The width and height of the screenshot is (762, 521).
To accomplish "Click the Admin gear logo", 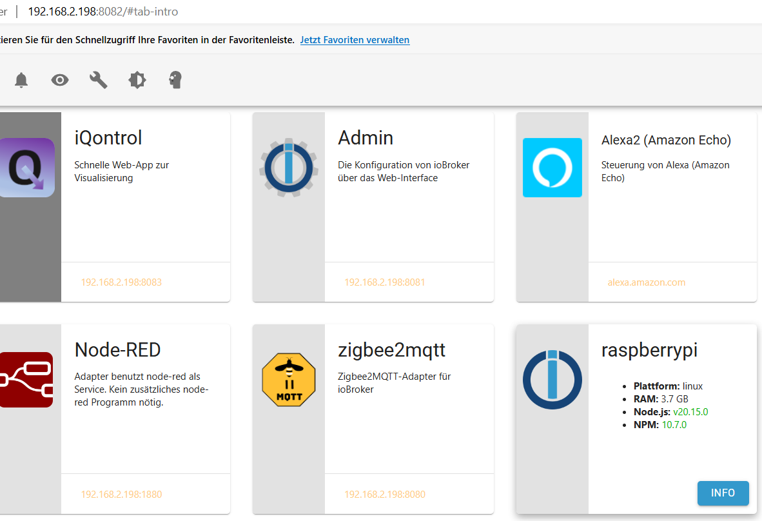I will pyautogui.click(x=289, y=168).
